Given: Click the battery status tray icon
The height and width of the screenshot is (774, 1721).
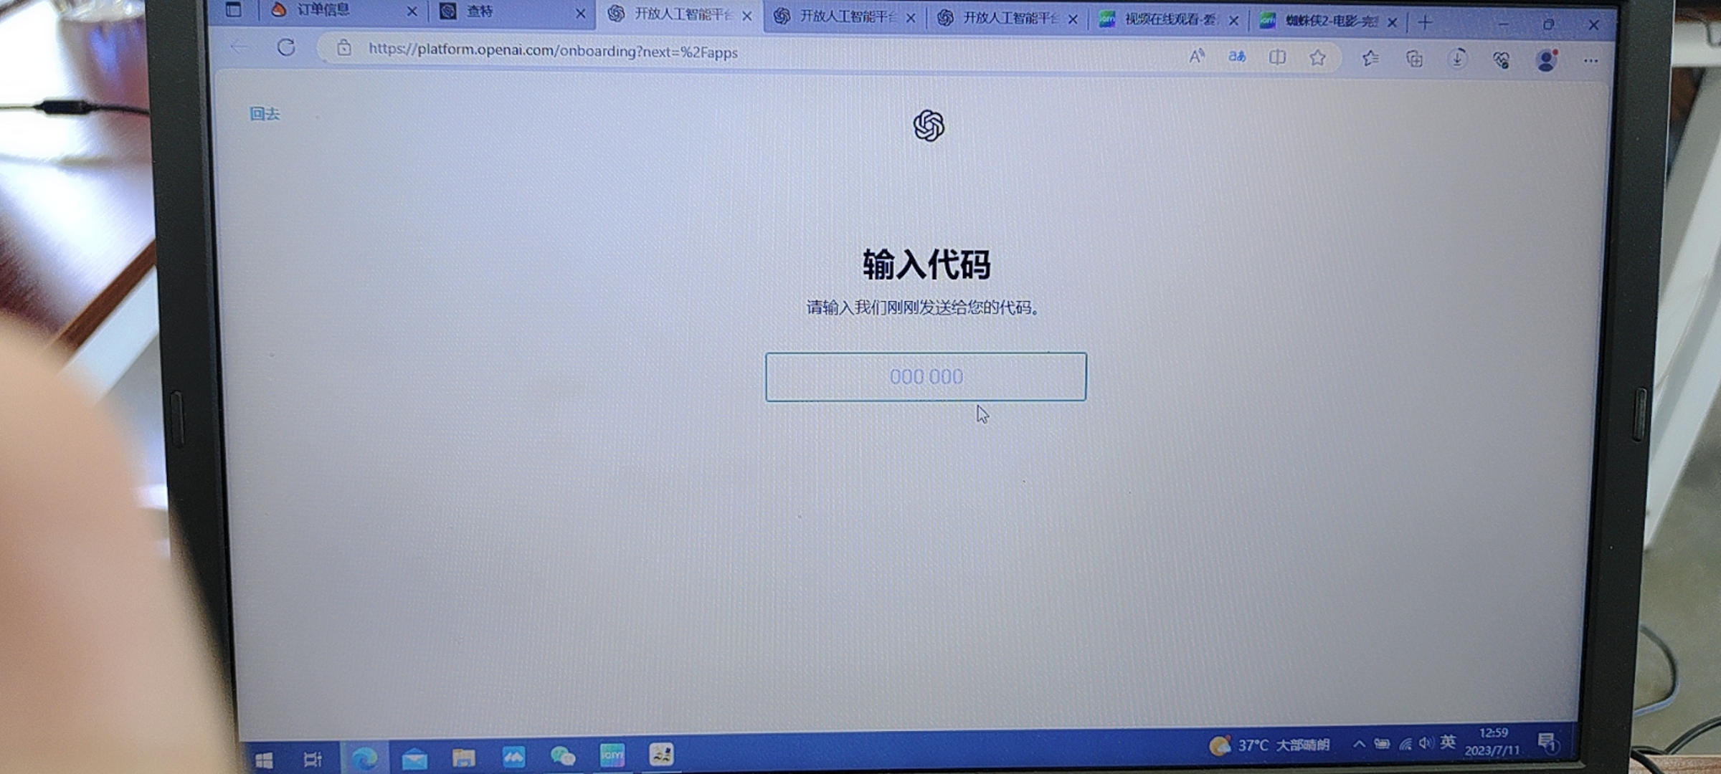Looking at the screenshot, I should [1382, 744].
